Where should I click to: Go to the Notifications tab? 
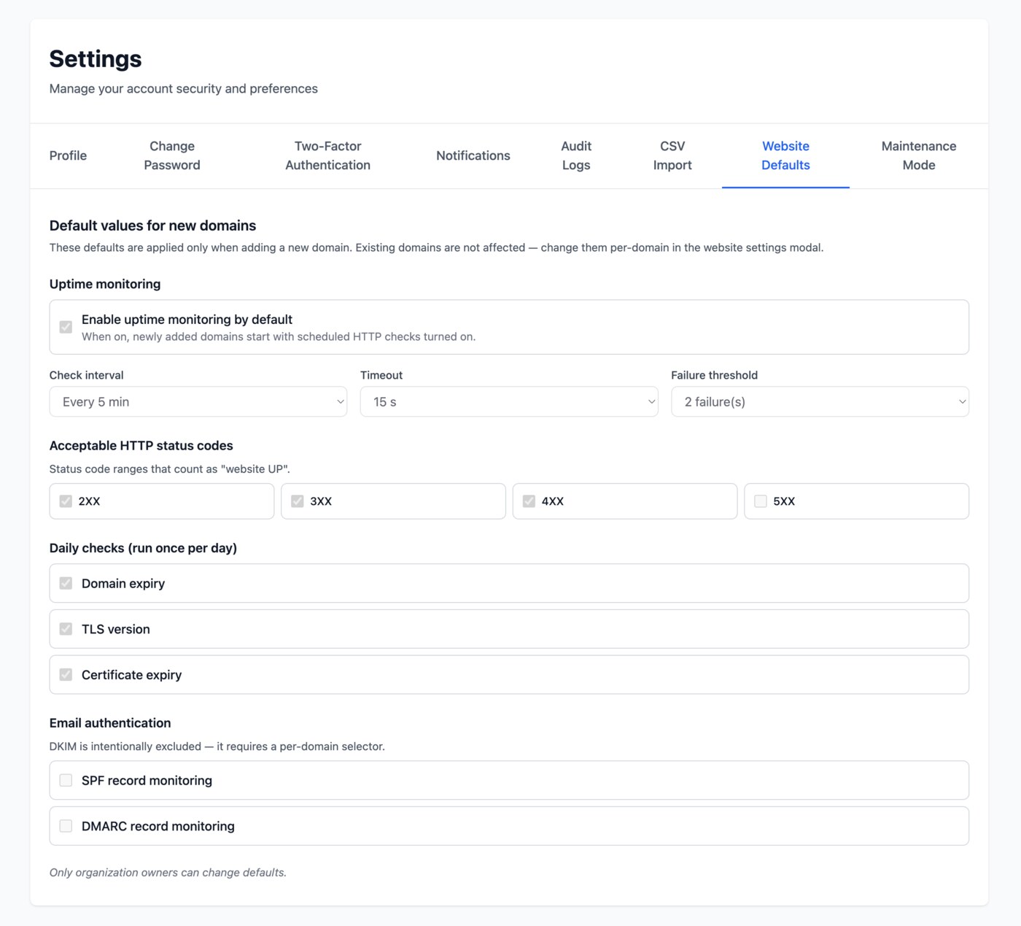click(x=473, y=155)
